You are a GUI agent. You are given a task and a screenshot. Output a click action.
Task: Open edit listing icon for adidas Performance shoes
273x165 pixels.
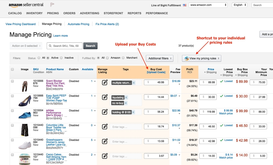(105, 112)
